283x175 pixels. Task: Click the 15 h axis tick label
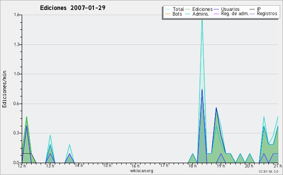107,166
